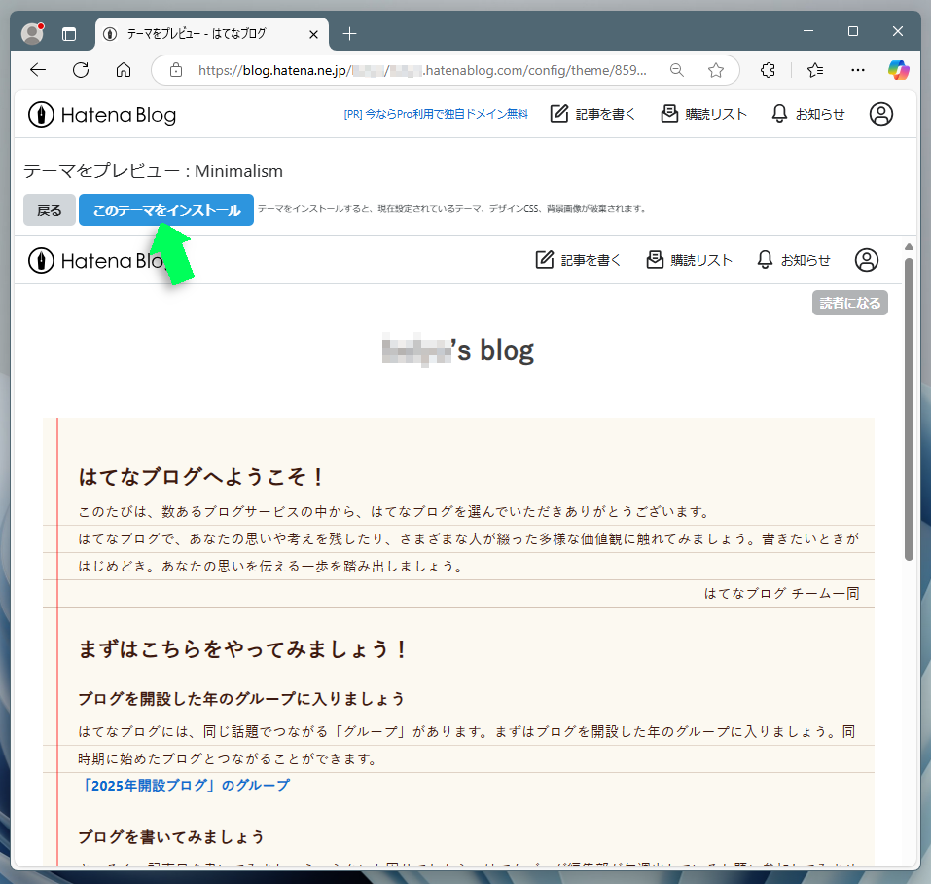The height and width of the screenshot is (884, 931).
Task: Click このテーマをインストール button
Action: coord(166,210)
